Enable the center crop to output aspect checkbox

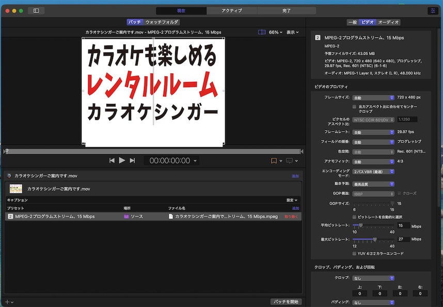[355, 107]
